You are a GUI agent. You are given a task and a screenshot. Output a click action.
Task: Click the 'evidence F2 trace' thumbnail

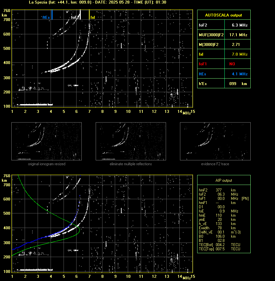click(215, 141)
